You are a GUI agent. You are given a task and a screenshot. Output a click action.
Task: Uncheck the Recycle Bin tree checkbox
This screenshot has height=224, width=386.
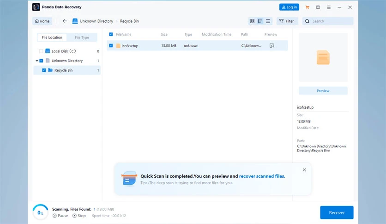tap(44, 70)
